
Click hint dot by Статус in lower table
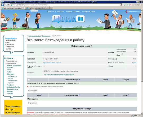tap(128, 95)
